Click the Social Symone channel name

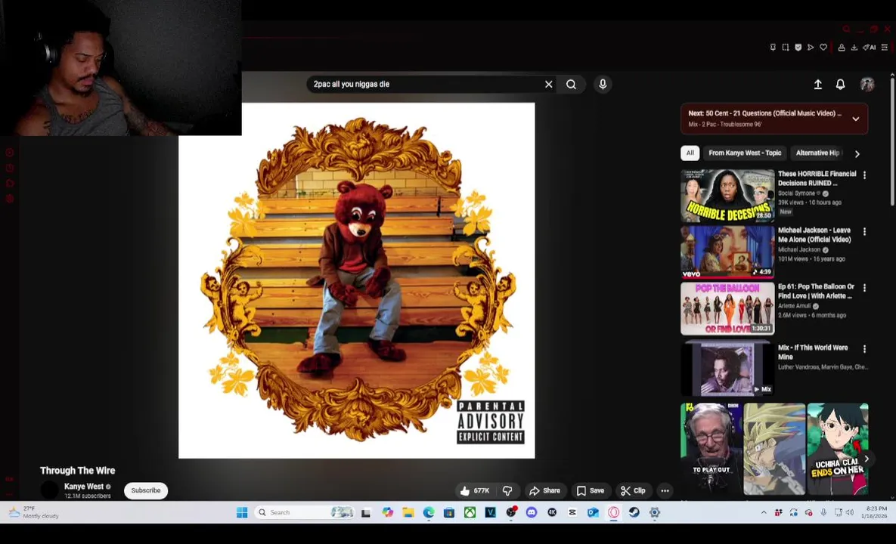[797, 193]
